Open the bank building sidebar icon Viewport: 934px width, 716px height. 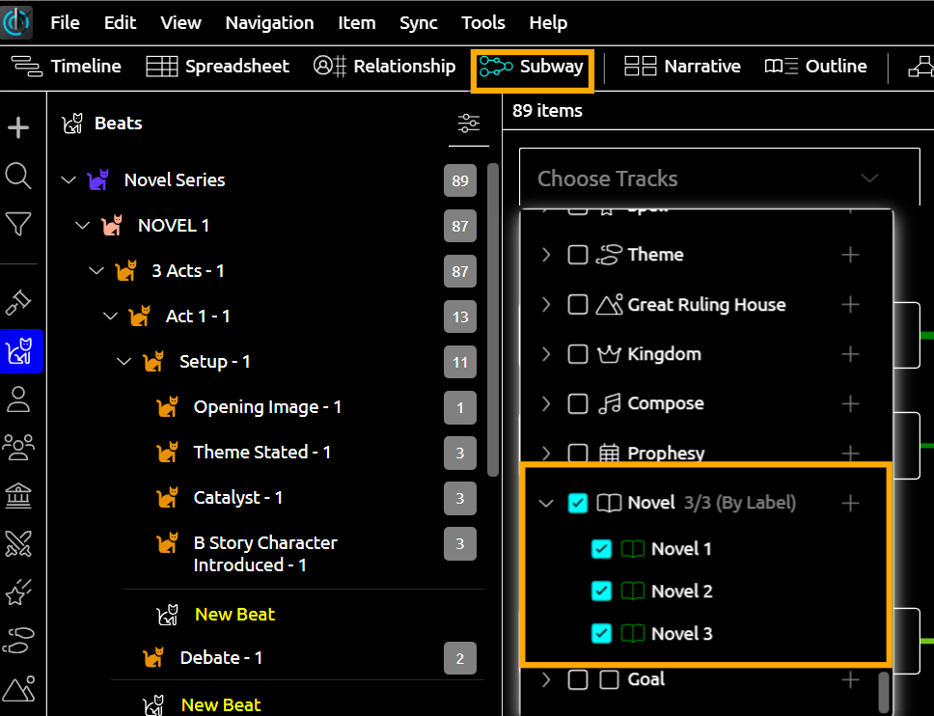pyautogui.click(x=18, y=496)
